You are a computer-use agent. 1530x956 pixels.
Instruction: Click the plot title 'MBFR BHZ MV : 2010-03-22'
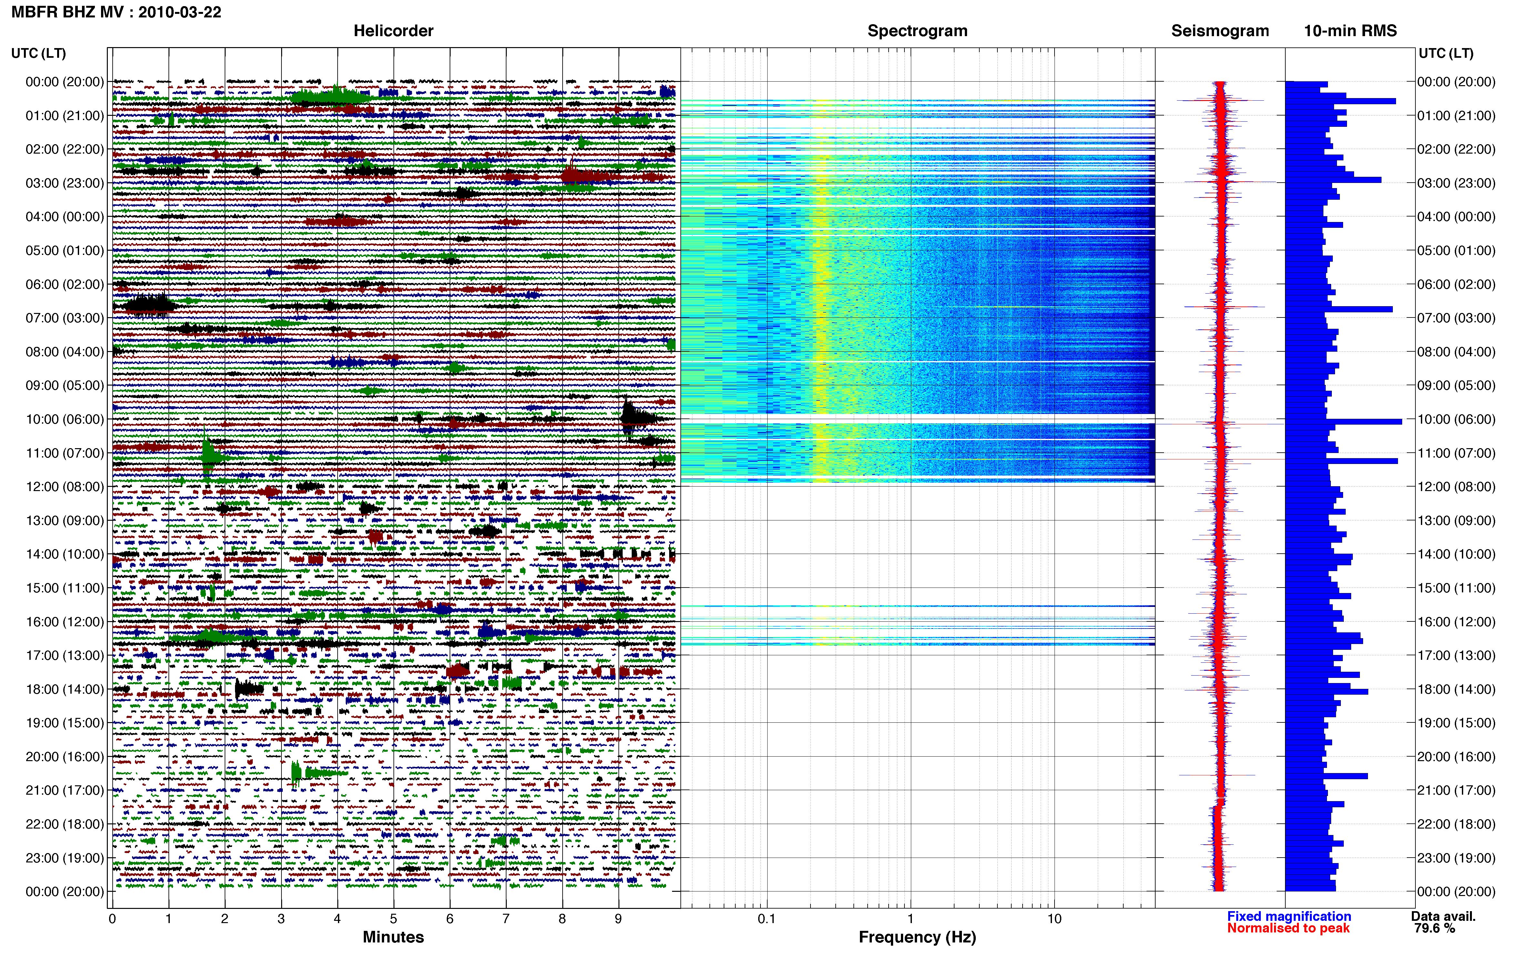117,12
